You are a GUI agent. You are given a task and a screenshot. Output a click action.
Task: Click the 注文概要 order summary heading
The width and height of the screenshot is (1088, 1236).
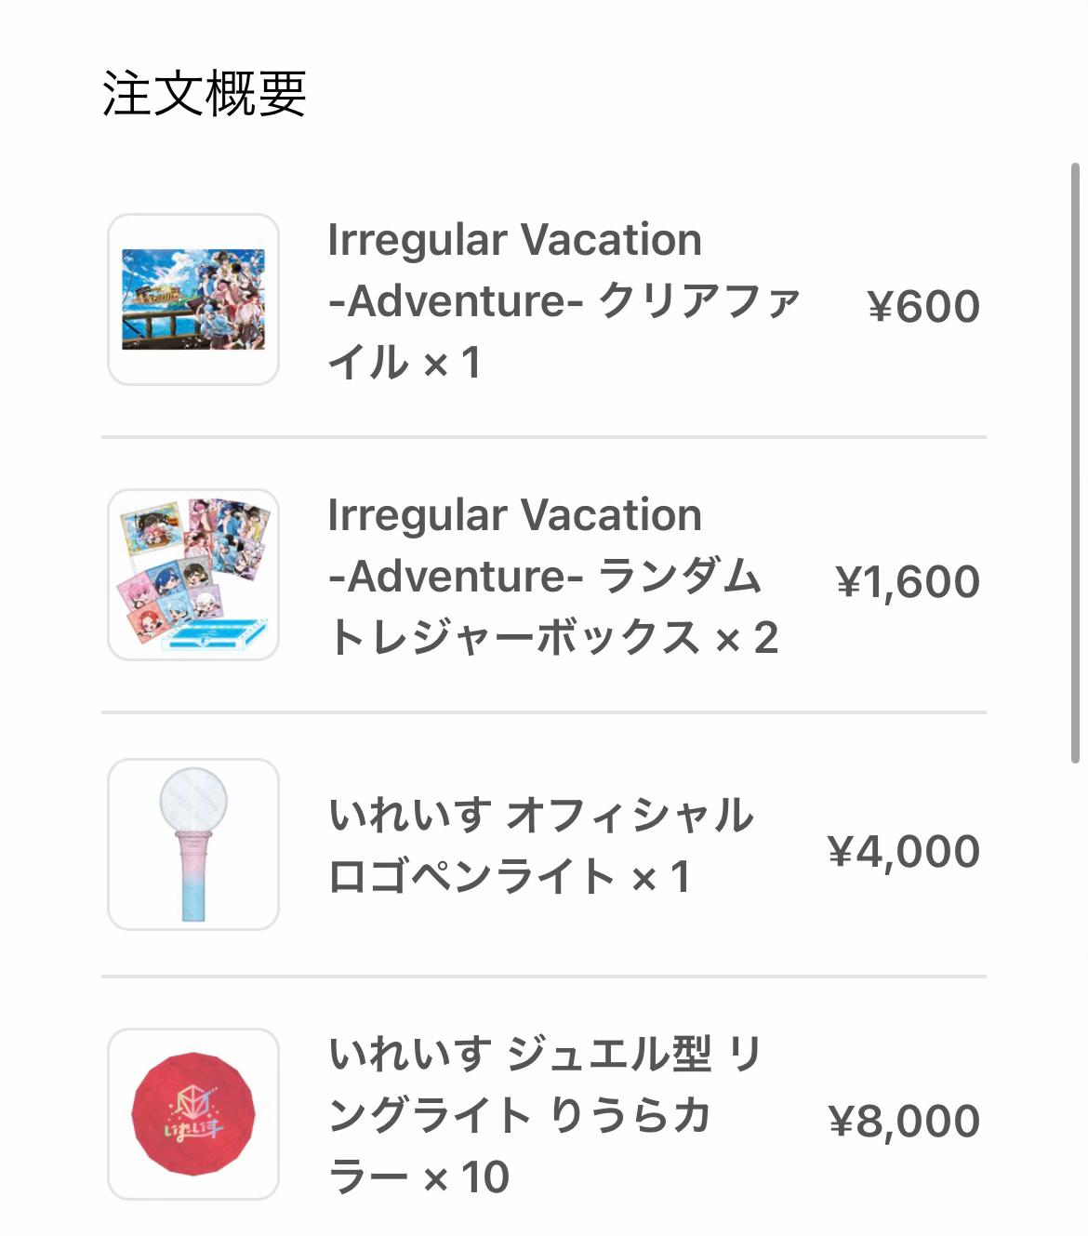205,93
